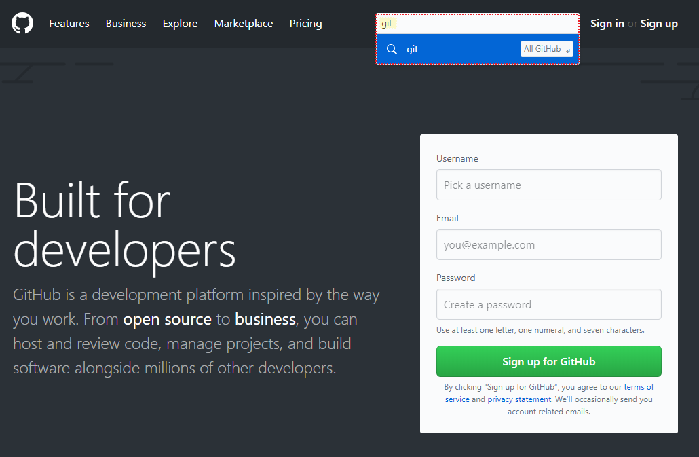View the Pricing page

click(306, 24)
